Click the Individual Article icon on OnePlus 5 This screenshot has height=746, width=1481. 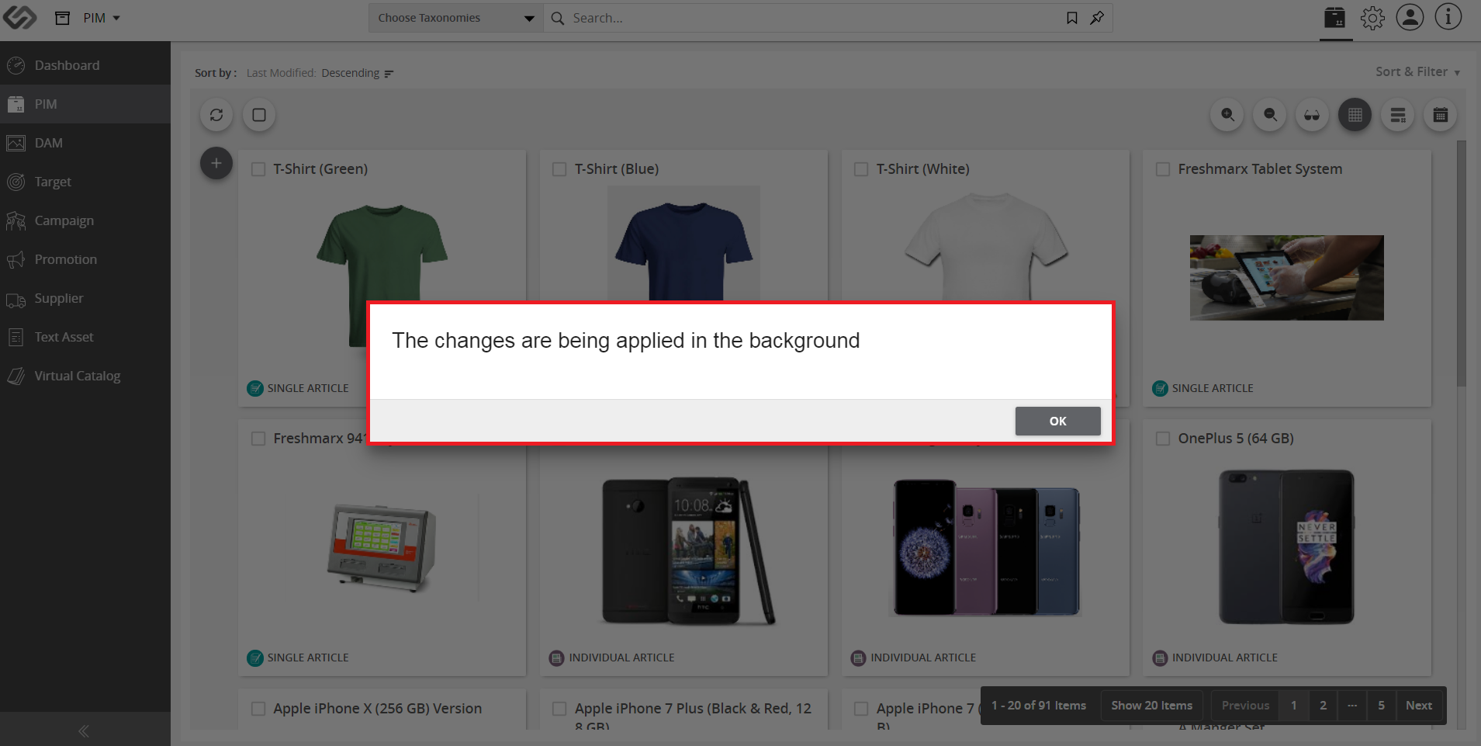pos(1160,658)
